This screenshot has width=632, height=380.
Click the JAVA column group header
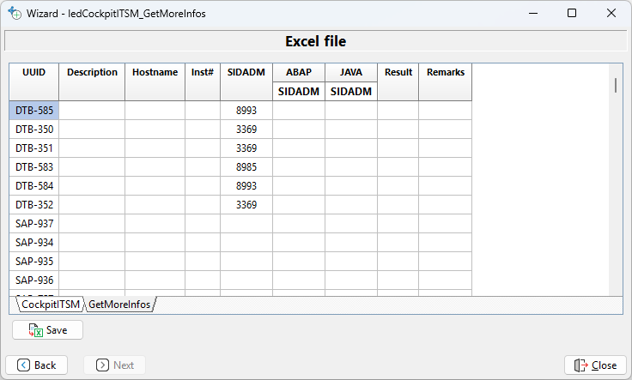350,73
